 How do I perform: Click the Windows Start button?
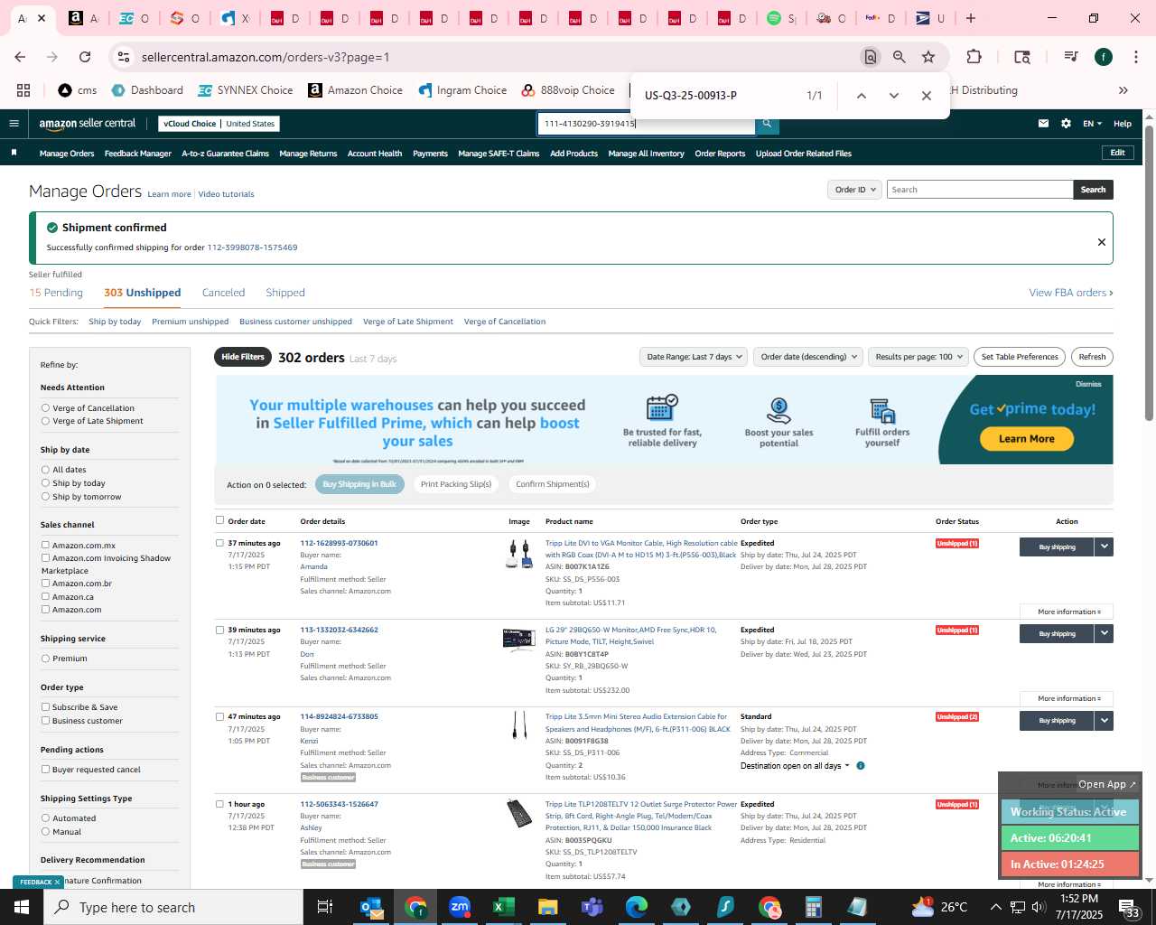click(x=22, y=907)
